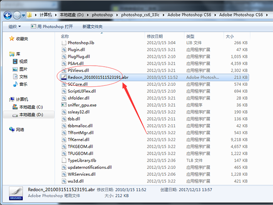Click the Back navigation arrow button
Image resolution: width=273 pixels, height=205 pixels.
(8, 16)
